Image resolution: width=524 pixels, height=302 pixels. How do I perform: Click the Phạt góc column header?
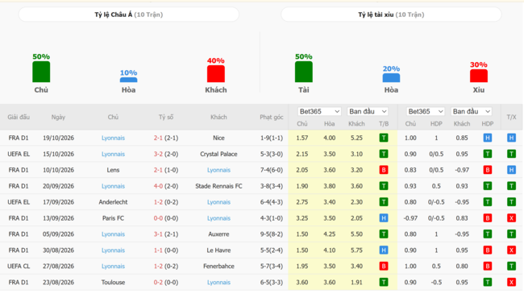pyautogui.click(x=272, y=117)
